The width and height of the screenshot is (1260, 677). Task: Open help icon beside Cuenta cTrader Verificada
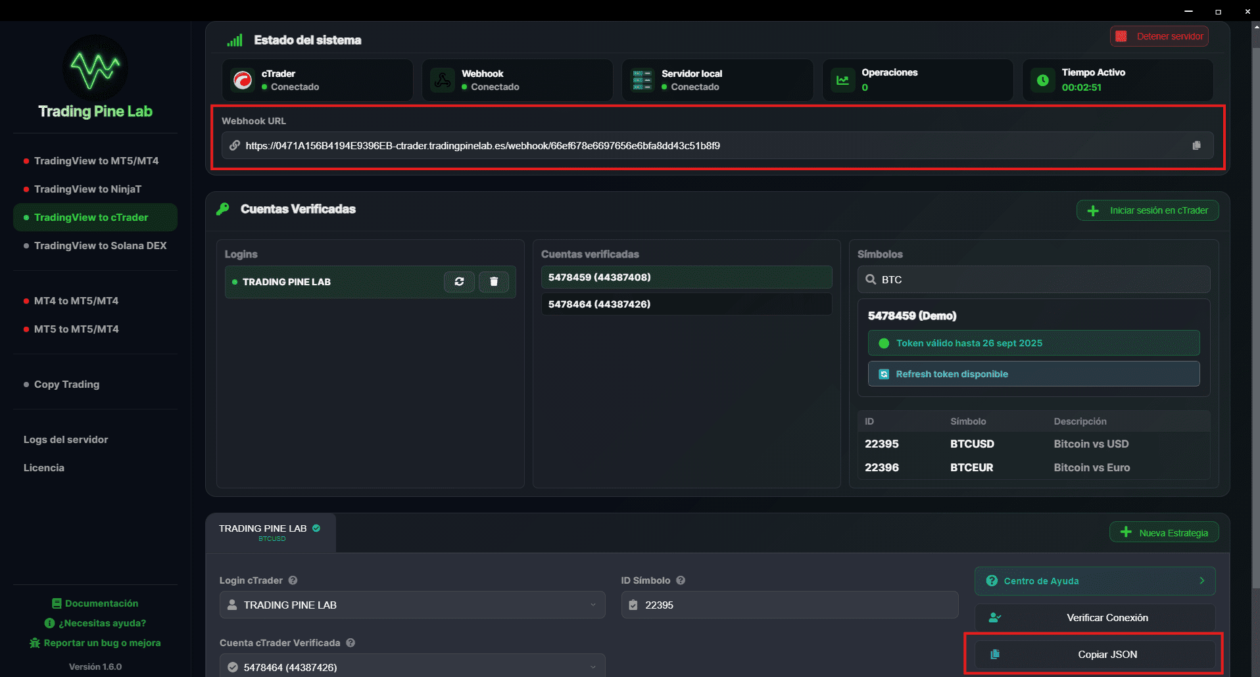click(x=351, y=643)
